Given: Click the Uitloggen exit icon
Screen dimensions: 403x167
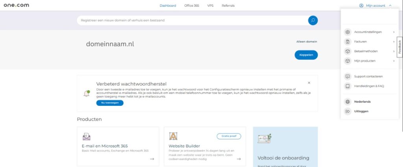Looking at the screenshot, I should coord(348,111).
